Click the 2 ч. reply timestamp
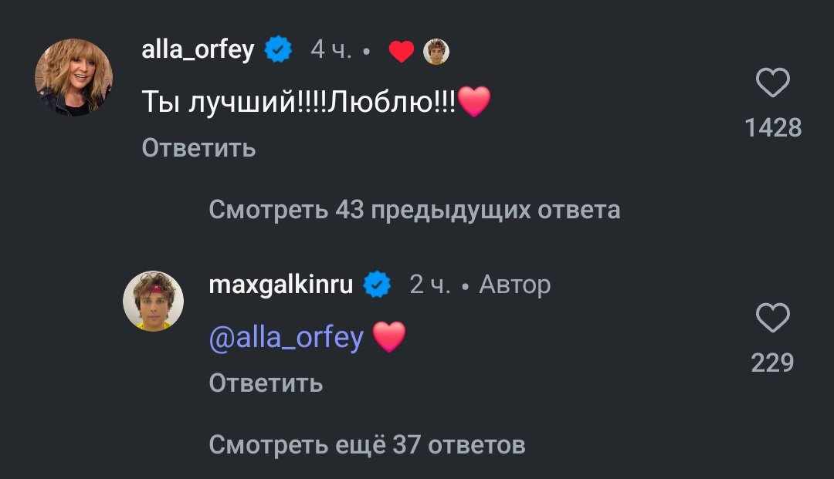The width and height of the screenshot is (834, 479). [x=430, y=285]
